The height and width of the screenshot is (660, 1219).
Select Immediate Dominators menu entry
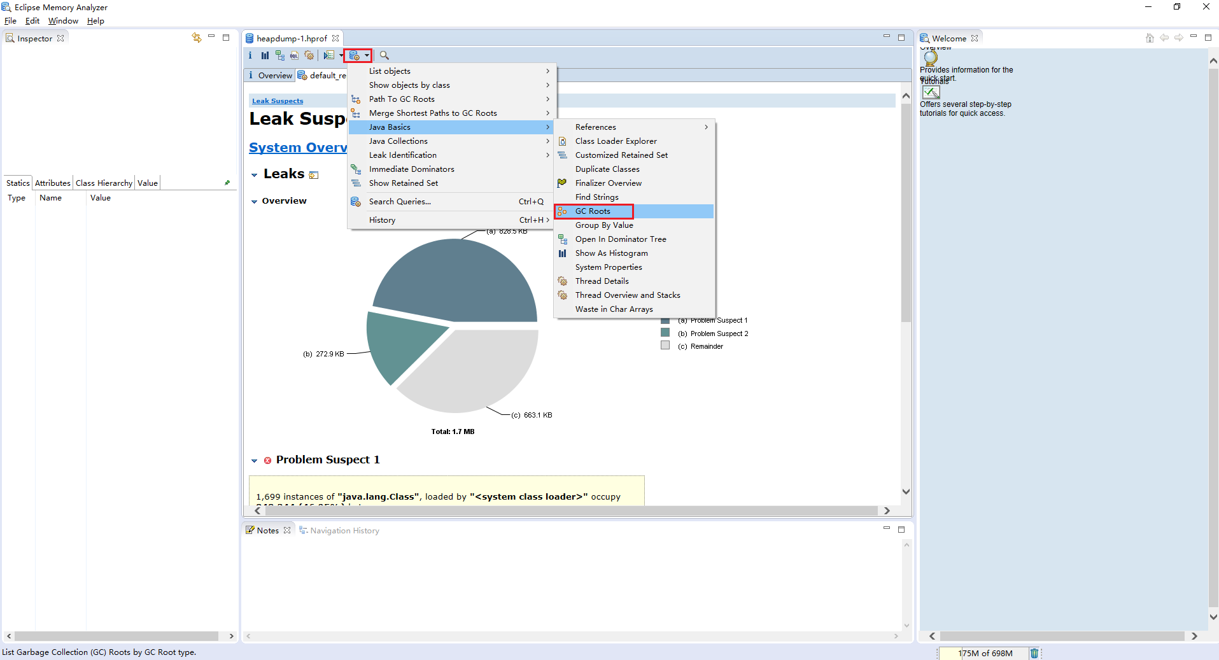pos(452,169)
